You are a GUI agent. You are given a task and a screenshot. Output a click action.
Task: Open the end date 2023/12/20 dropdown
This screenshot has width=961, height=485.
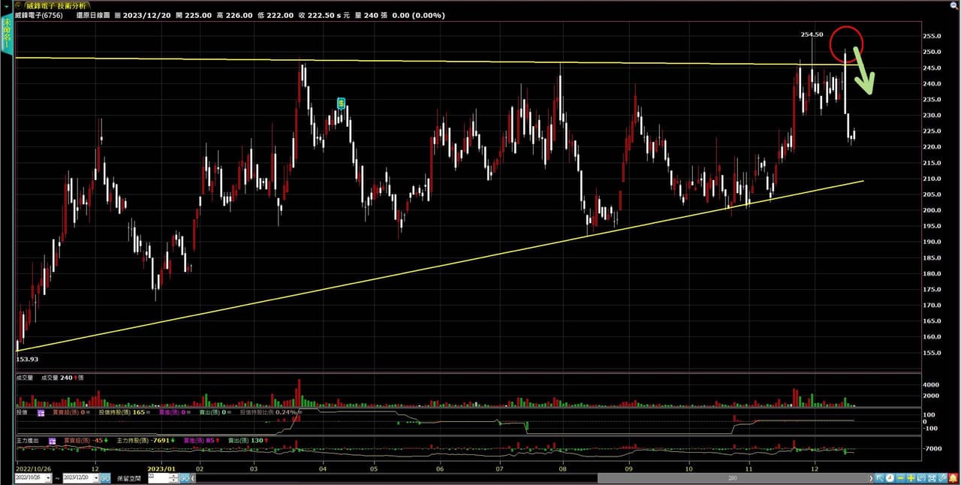click(96, 477)
